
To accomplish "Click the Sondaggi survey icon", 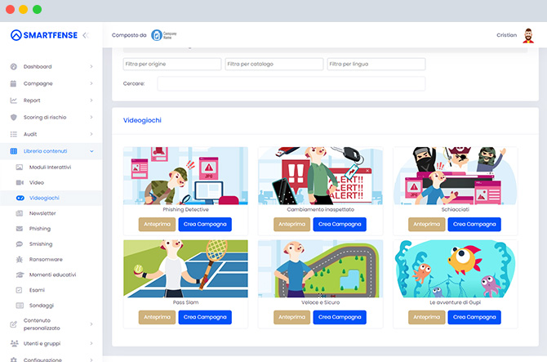I will click(20, 306).
